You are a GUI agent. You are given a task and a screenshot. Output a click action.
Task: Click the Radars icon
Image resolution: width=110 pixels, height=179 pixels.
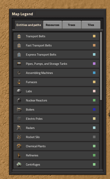click(19, 128)
